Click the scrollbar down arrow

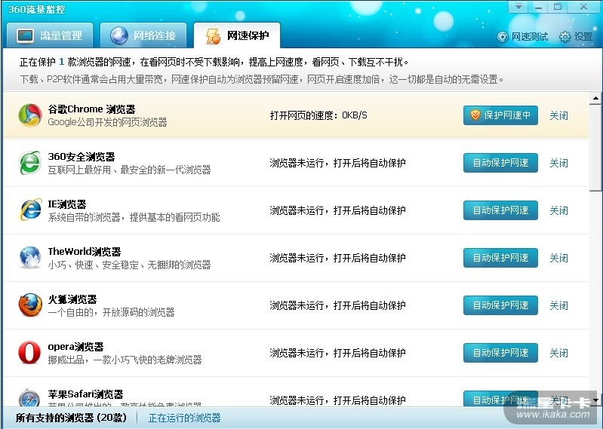click(x=595, y=400)
